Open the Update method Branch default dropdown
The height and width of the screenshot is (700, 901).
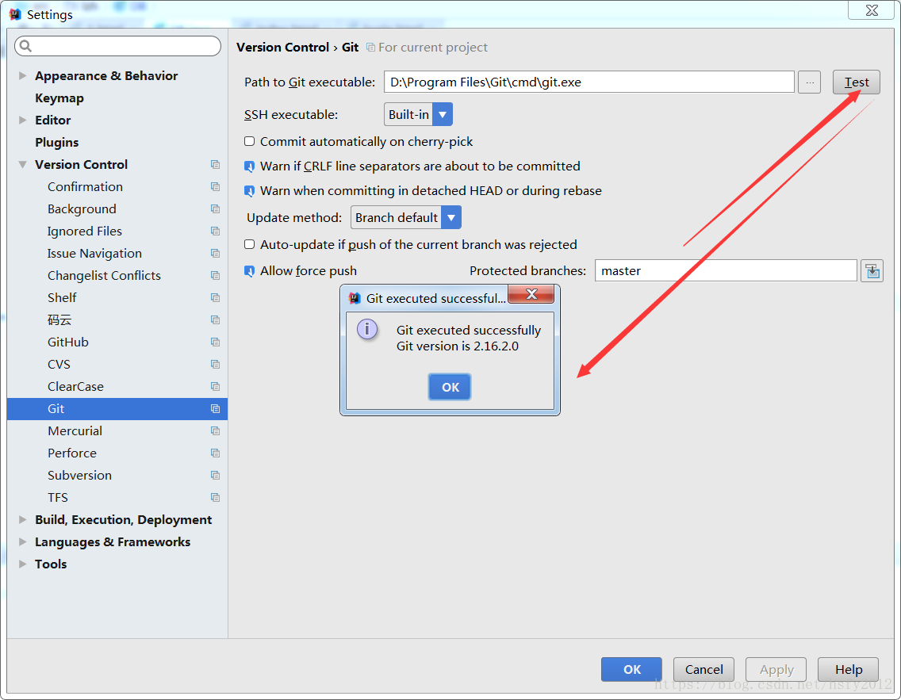405,218
